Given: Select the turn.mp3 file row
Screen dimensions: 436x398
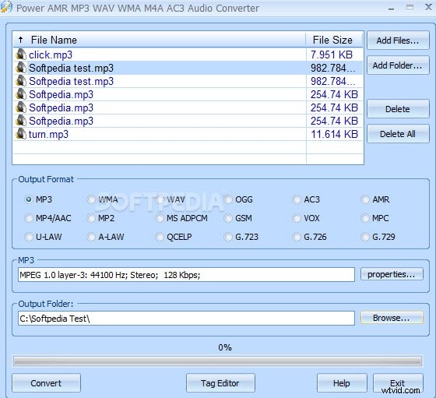Looking at the screenshot, I should 188,134.
